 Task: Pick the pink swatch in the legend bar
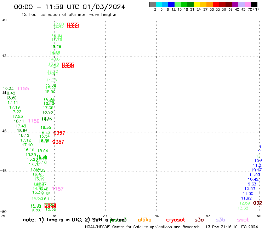coord(248,4)
